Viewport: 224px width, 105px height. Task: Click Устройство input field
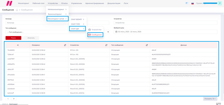click(x=165, y=23)
